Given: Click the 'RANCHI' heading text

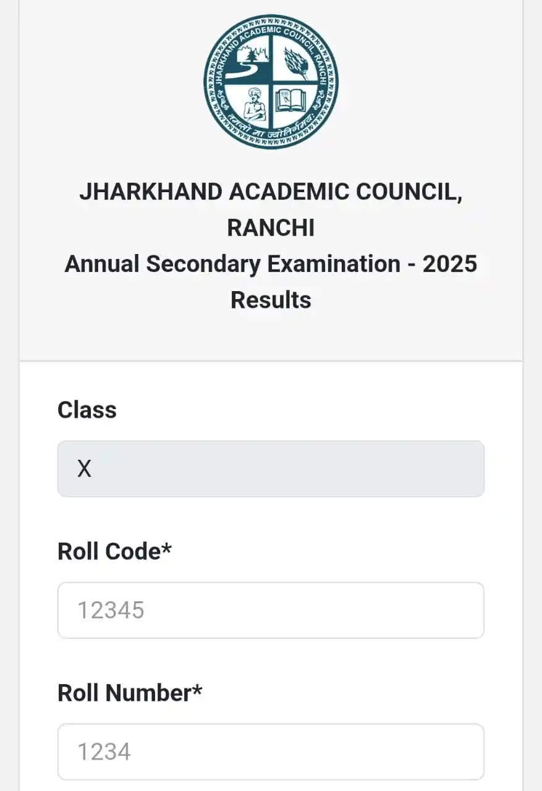Looking at the screenshot, I should point(271,228).
